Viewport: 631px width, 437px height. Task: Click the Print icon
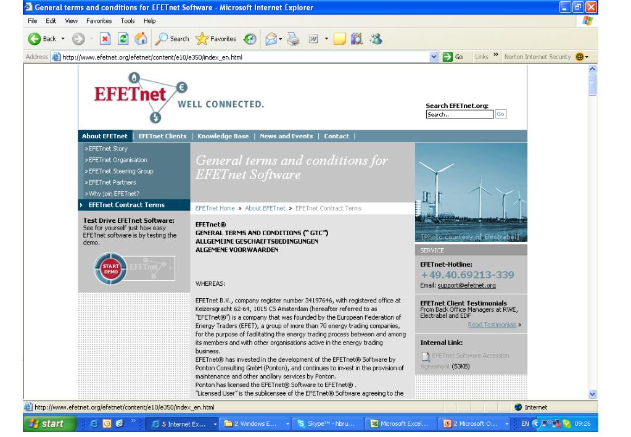[294, 39]
